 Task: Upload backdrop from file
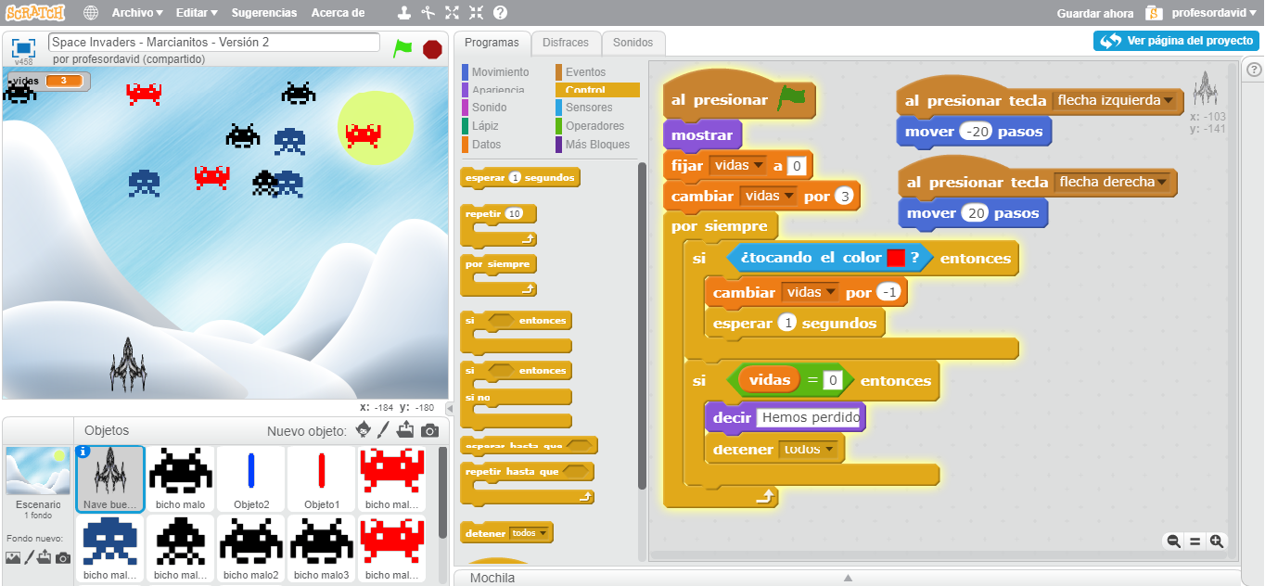pos(45,557)
